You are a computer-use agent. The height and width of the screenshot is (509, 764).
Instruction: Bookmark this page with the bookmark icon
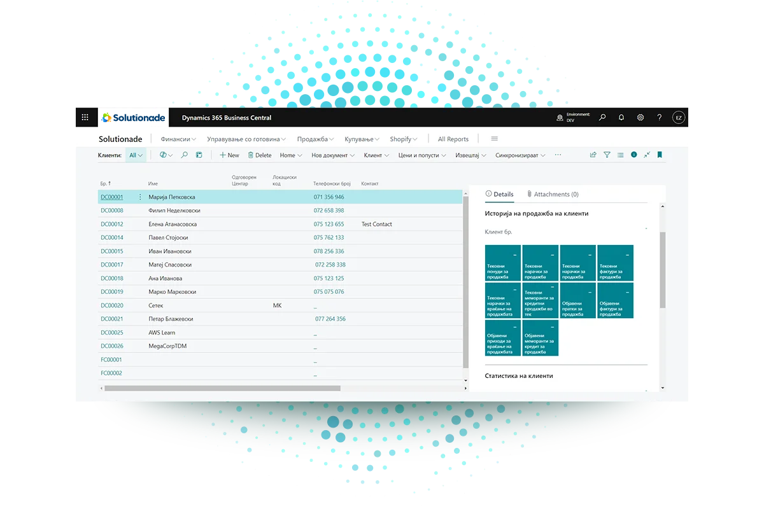coord(660,155)
